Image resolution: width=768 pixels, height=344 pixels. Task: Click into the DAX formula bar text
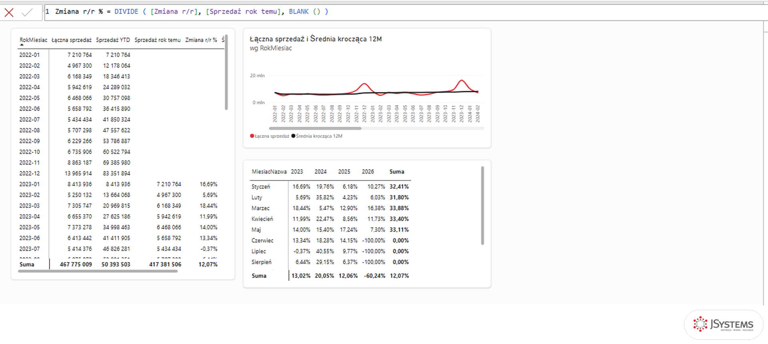[x=192, y=12]
